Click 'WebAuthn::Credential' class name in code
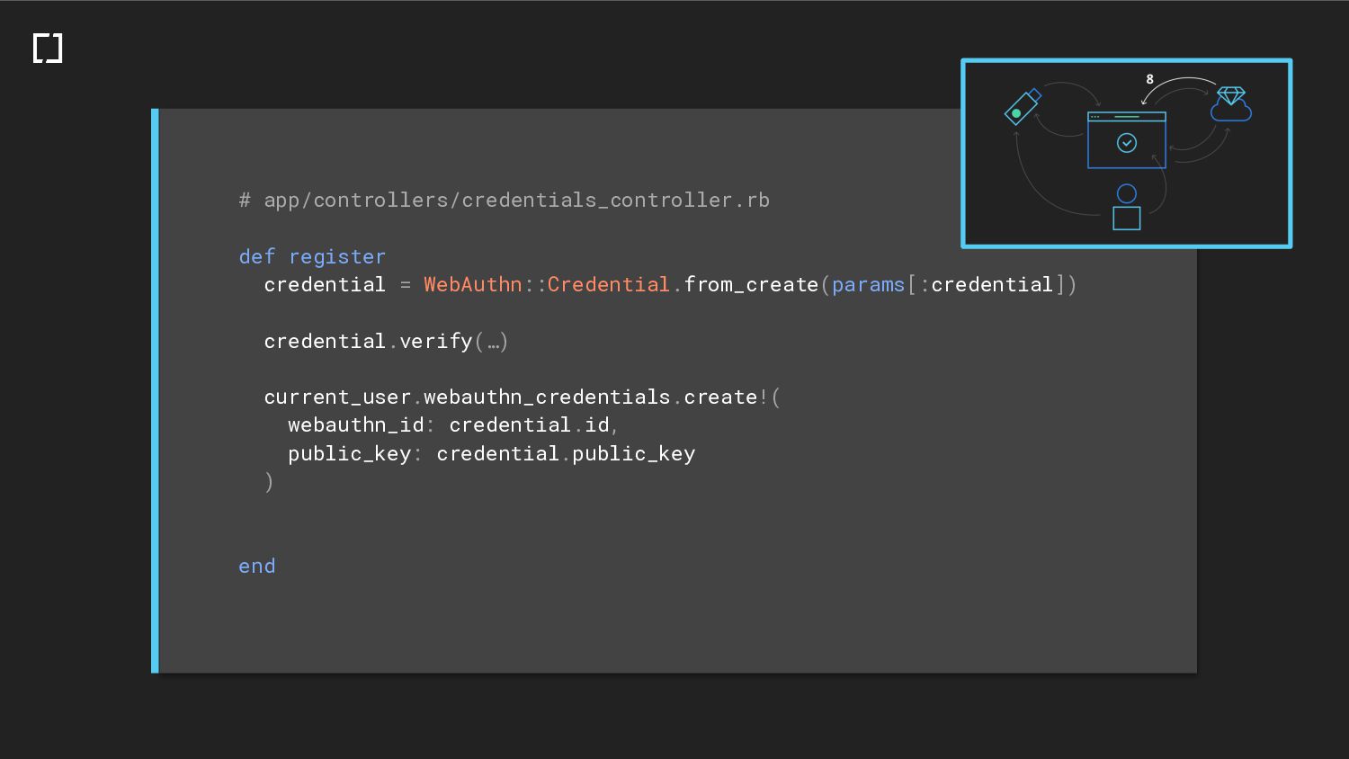Screen dimensions: 1349x759 [547, 285]
